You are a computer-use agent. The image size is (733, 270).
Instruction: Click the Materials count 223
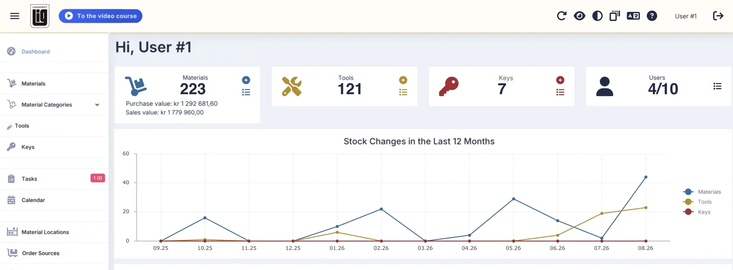(x=193, y=89)
